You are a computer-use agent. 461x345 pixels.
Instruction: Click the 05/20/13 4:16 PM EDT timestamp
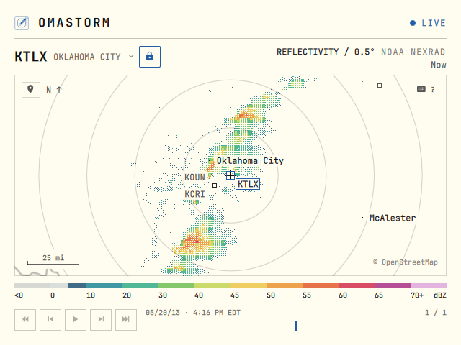point(193,313)
